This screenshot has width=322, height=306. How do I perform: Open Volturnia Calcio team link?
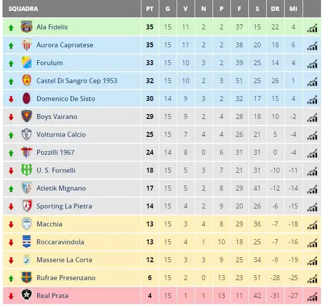61,134
